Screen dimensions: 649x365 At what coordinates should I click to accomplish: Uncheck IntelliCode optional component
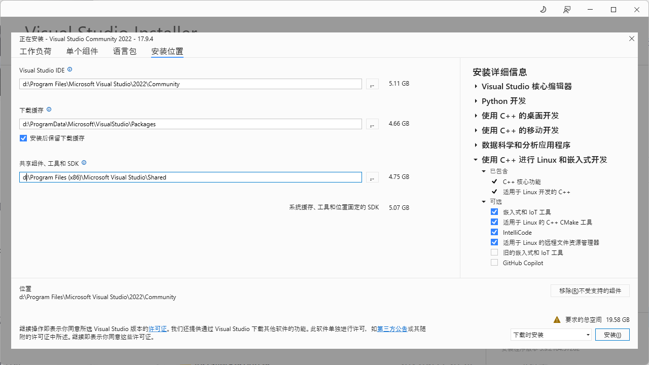click(494, 232)
